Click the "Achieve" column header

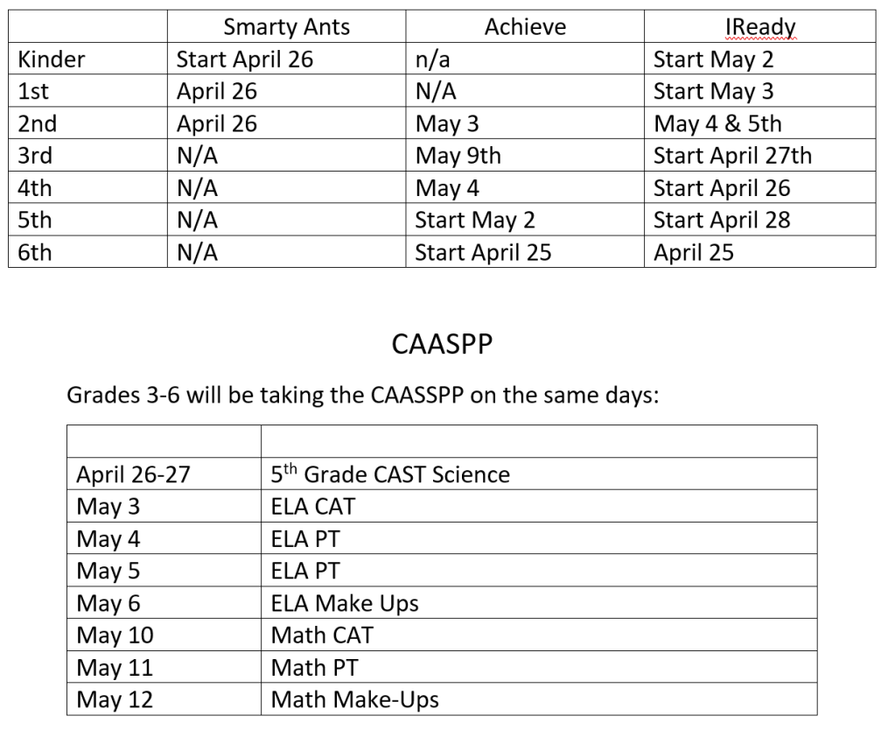coord(525,27)
